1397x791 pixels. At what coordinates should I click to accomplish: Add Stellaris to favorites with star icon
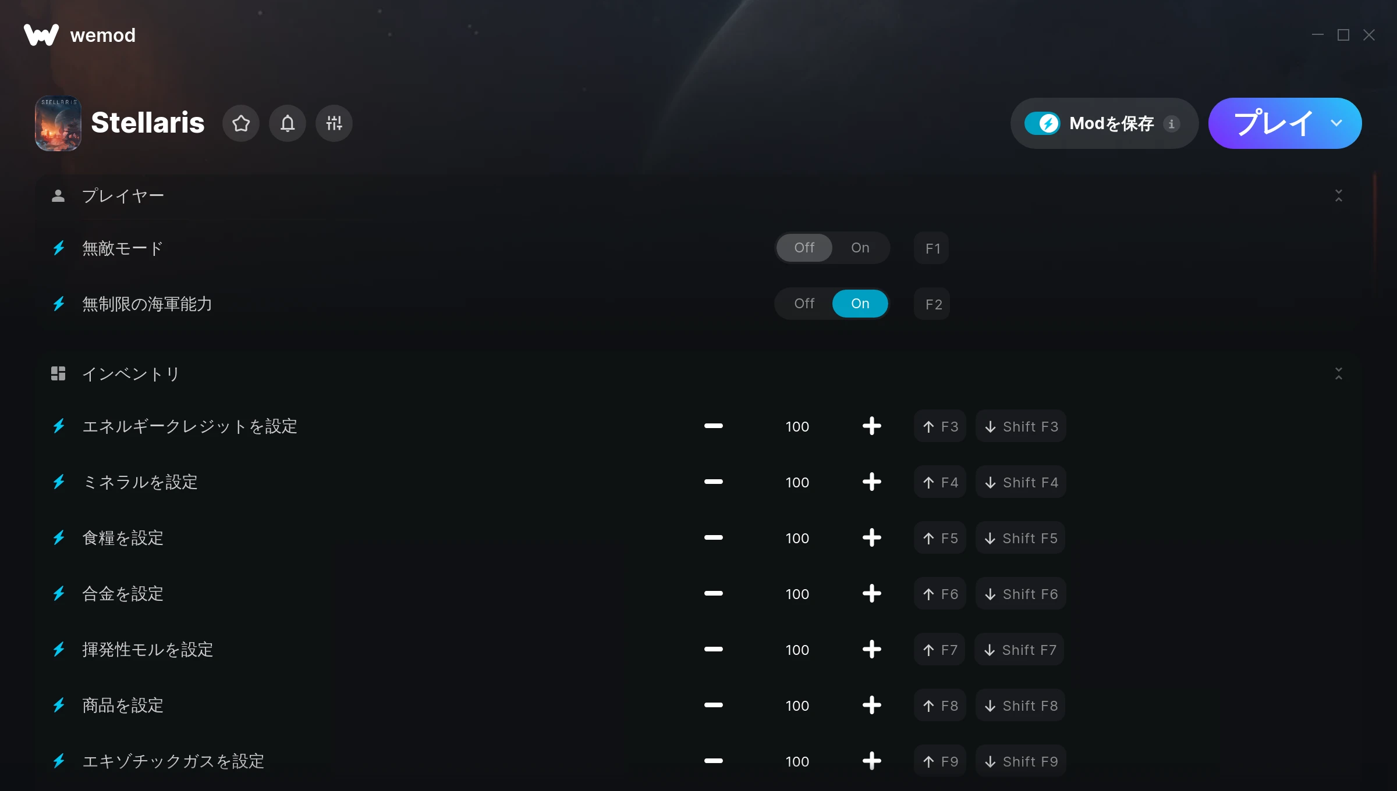coord(241,123)
